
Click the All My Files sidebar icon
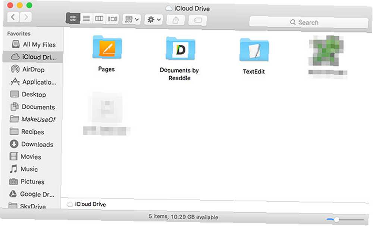click(x=16, y=44)
